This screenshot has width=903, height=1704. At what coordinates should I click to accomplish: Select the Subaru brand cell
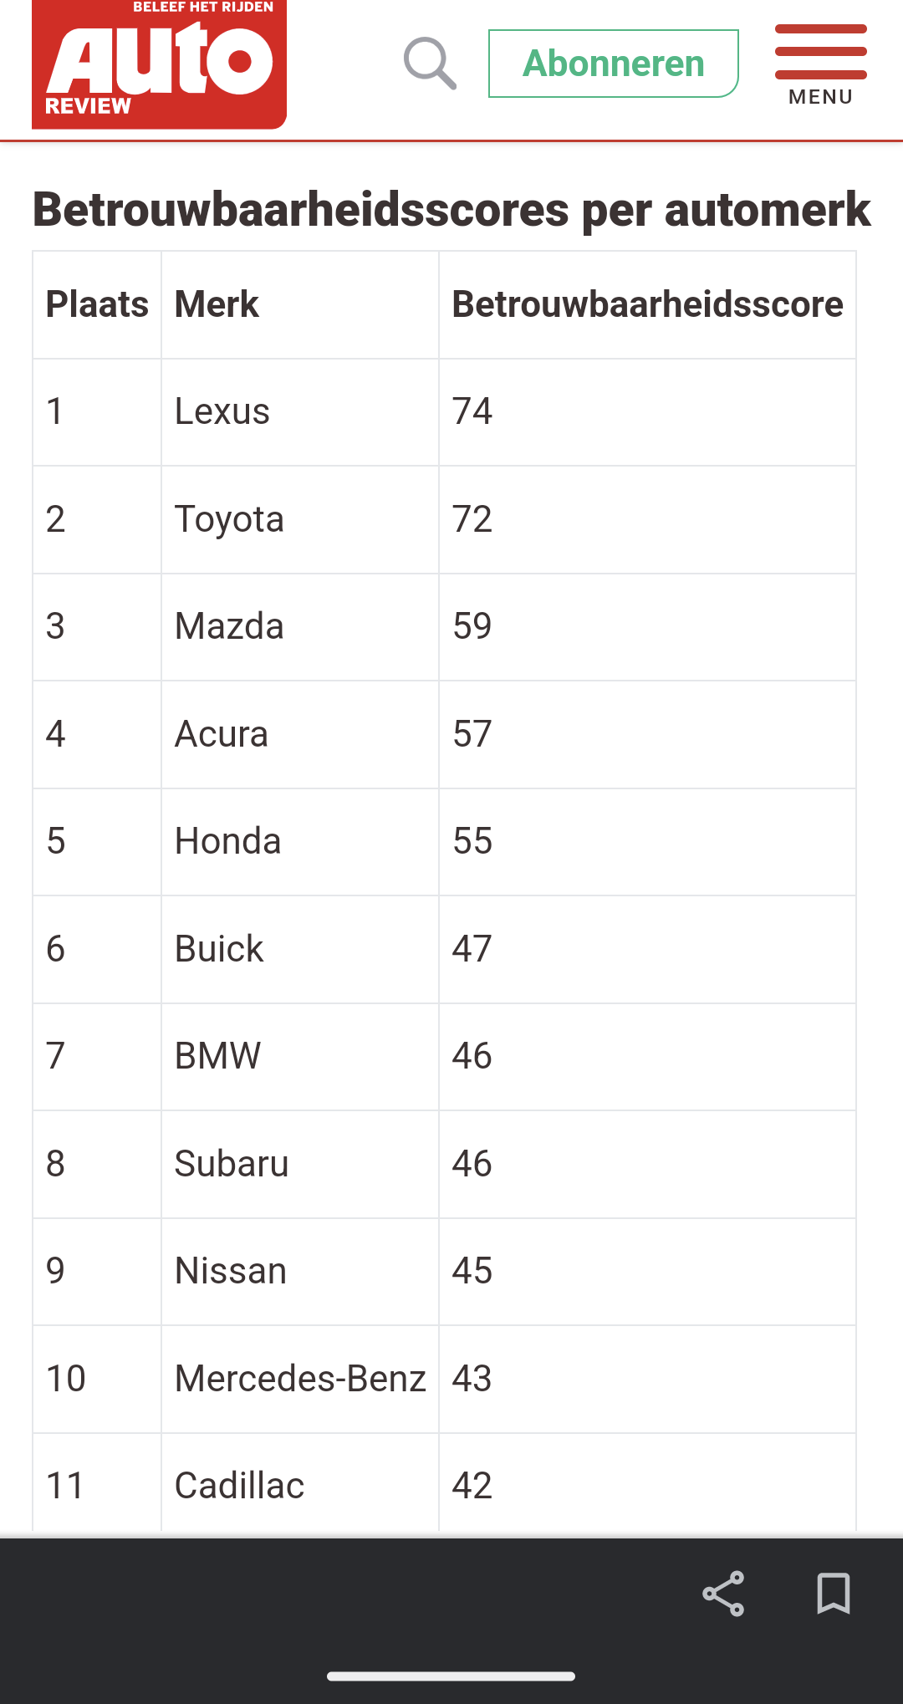point(232,1164)
